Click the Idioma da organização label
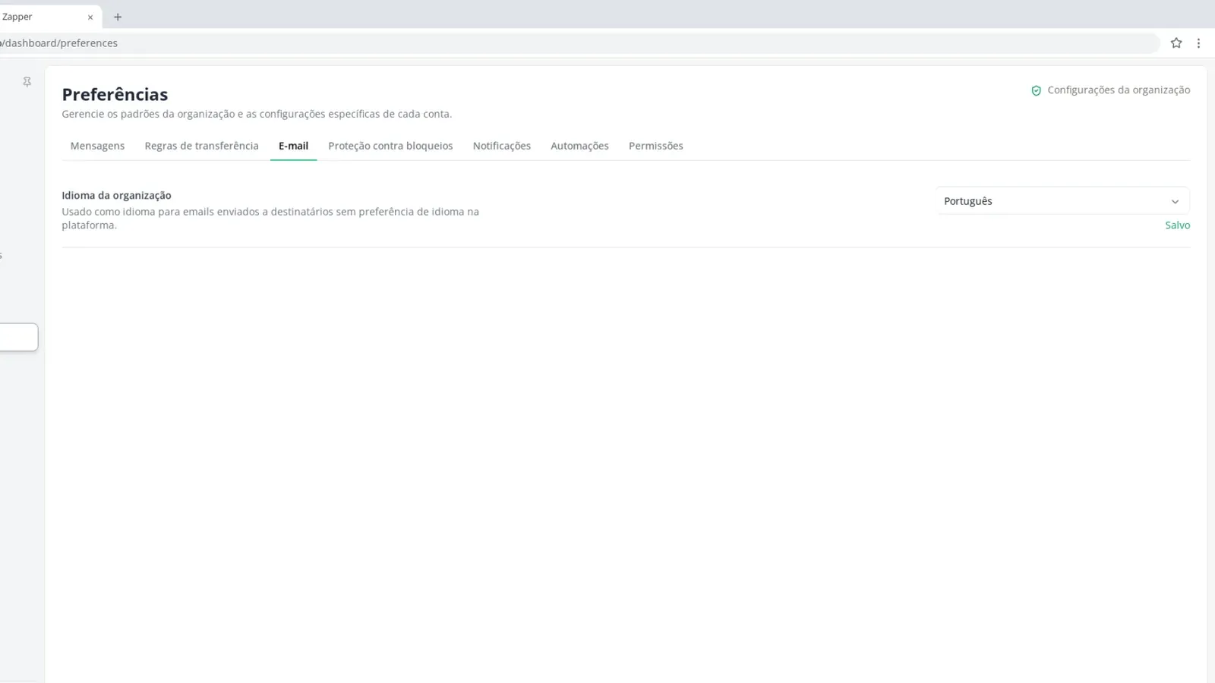This screenshot has height=683, width=1215. (x=116, y=195)
